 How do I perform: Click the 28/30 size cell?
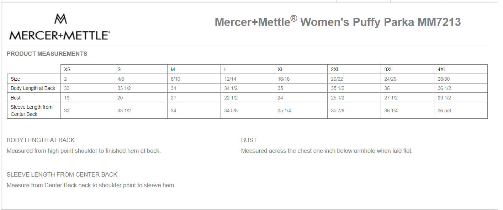click(x=444, y=79)
